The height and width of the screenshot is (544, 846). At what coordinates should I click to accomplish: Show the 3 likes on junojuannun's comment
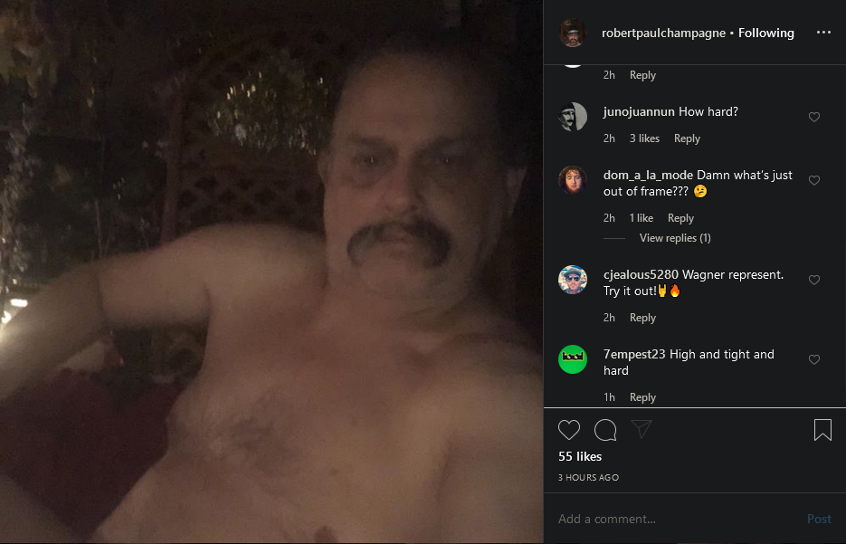(x=644, y=138)
